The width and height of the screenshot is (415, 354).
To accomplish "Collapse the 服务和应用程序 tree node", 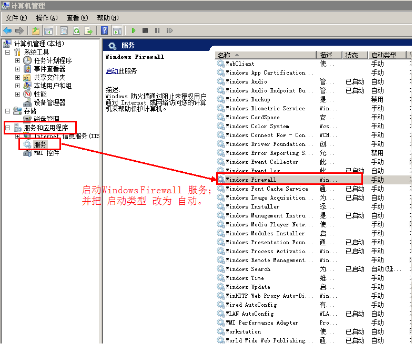I will [x=8, y=128].
